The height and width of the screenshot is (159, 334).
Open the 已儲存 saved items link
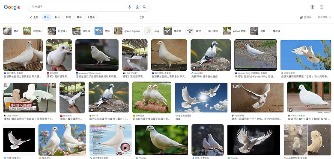tap(306, 17)
